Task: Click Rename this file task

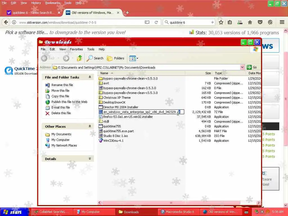Action: (62, 85)
